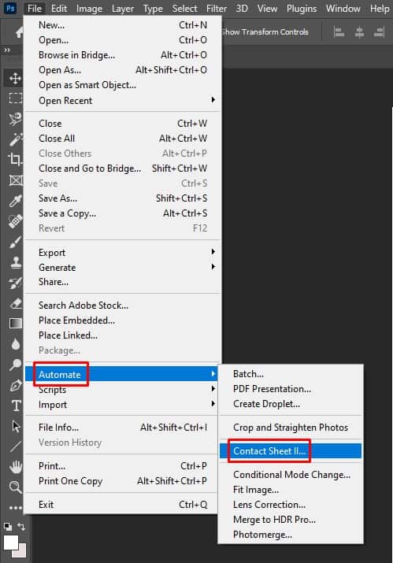The image size is (393, 563).
Task: Open the Image menu
Action: tap(89, 8)
